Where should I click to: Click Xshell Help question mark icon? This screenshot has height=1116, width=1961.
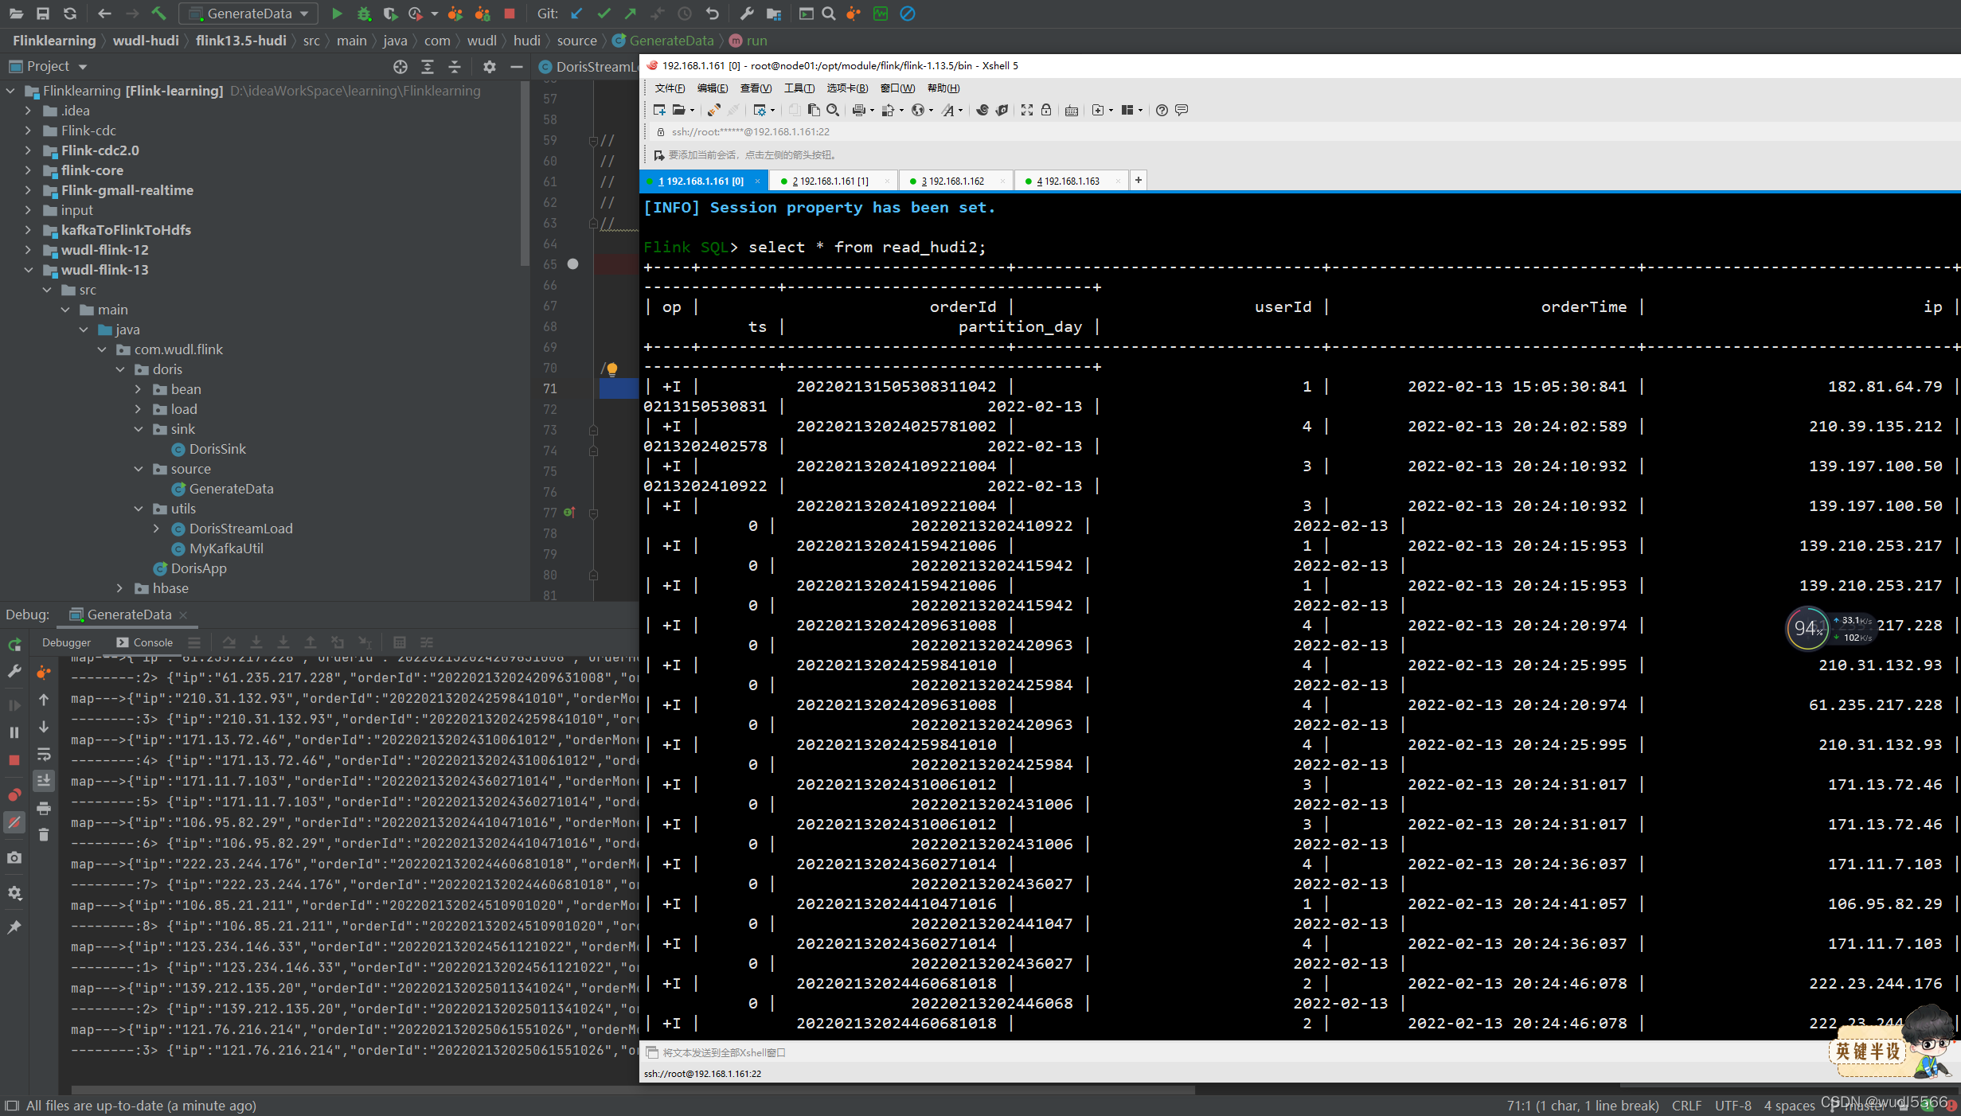pyautogui.click(x=1162, y=110)
